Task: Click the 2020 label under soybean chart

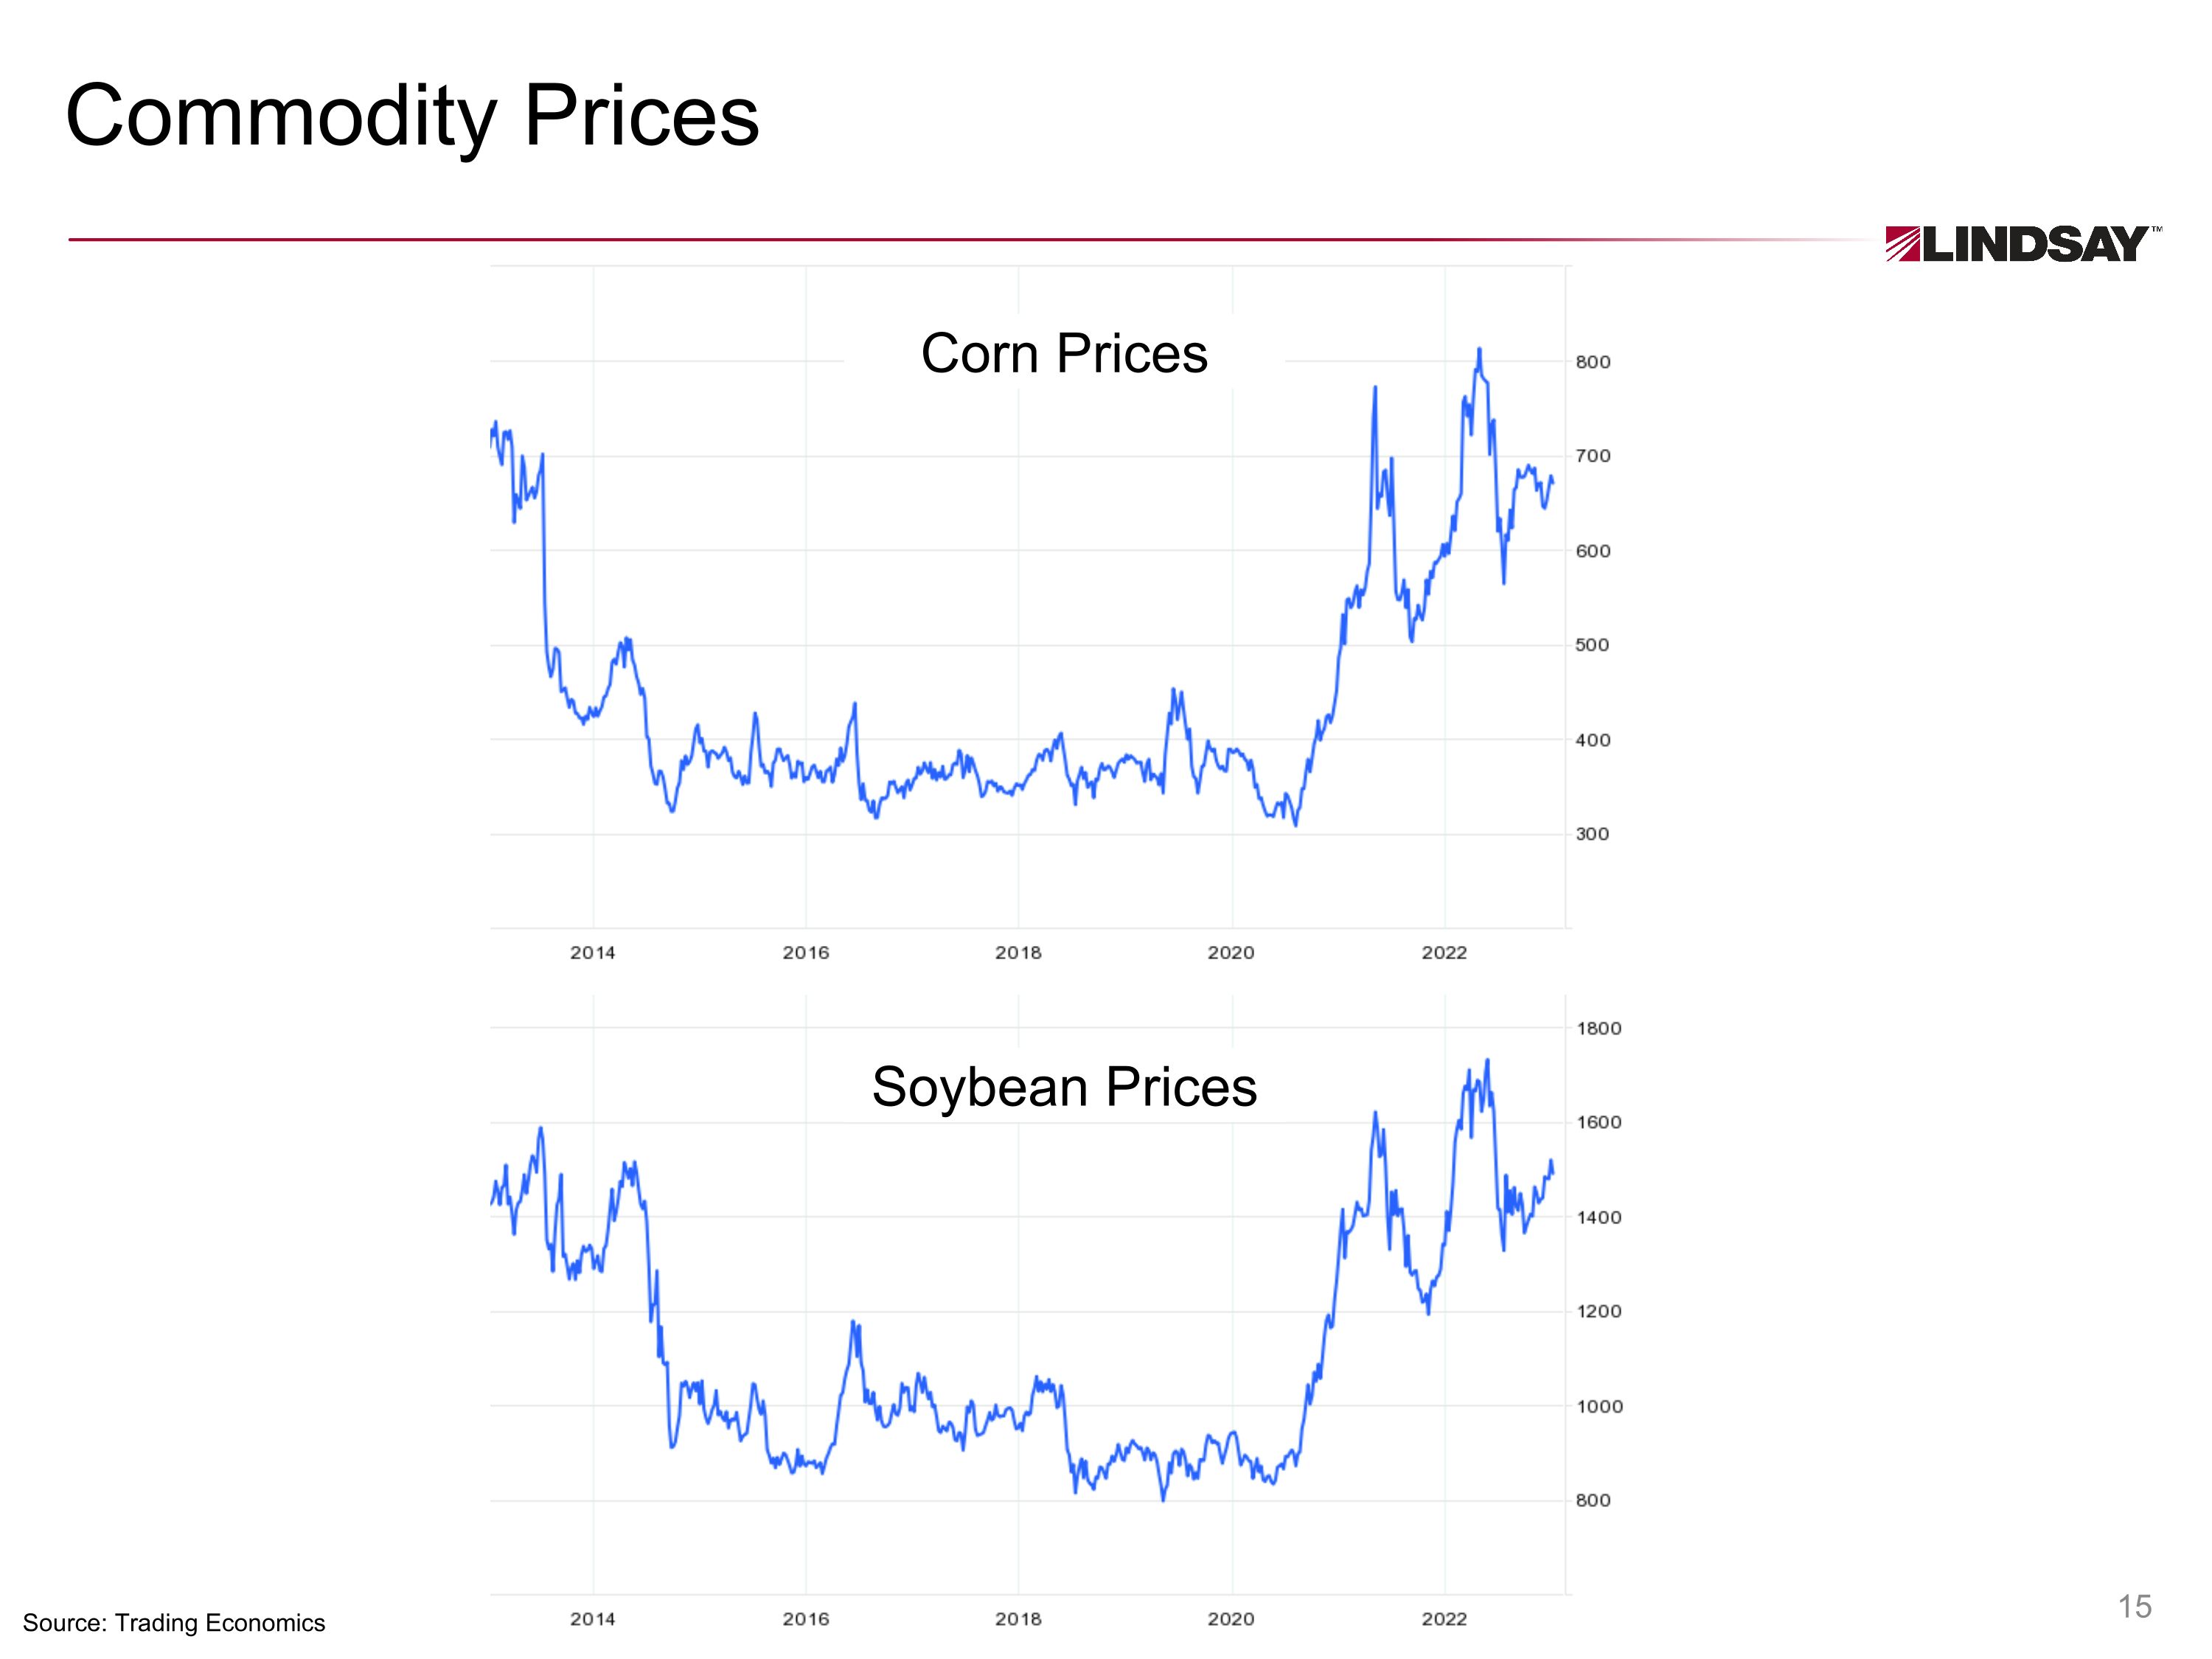Action: click(x=1231, y=1619)
